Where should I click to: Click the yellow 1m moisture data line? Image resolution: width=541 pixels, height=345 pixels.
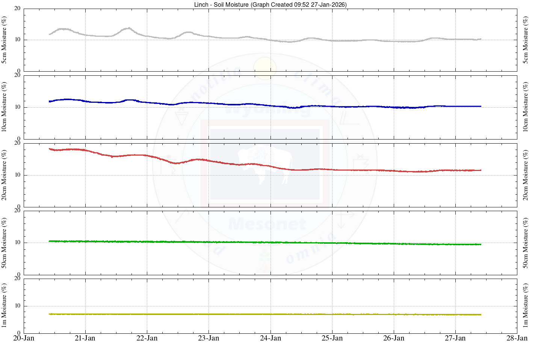[x=263, y=314]
